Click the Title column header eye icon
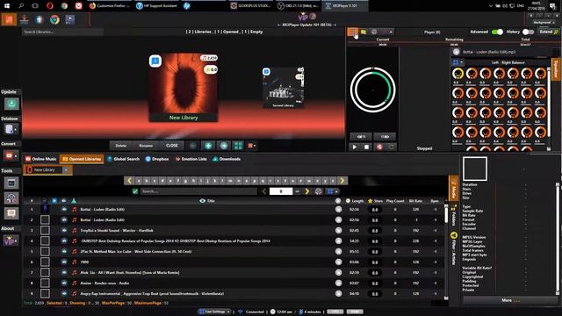562x316 pixels. coord(202,201)
